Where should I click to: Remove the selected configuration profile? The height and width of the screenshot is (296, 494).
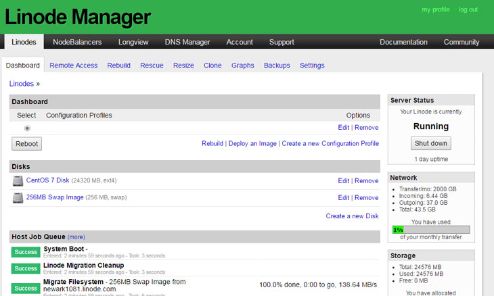coord(366,128)
